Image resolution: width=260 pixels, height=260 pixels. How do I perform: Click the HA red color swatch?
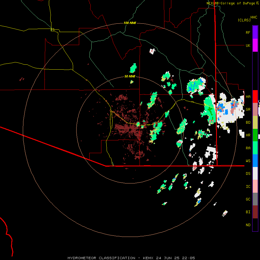pos(255,96)
